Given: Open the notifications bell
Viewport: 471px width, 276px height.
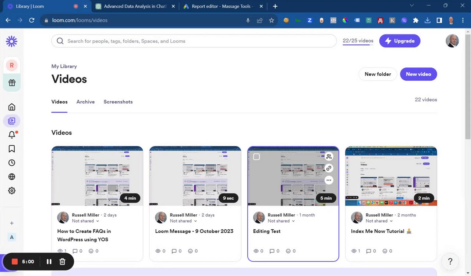Looking at the screenshot, I should pos(12,135).
